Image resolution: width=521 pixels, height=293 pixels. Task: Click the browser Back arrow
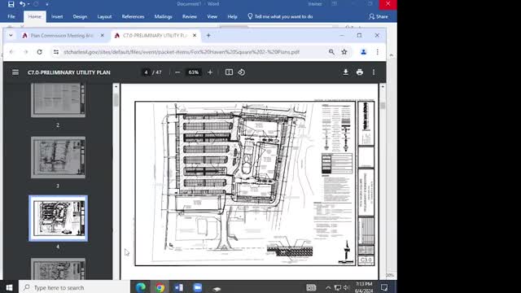[x=11, y=52]
